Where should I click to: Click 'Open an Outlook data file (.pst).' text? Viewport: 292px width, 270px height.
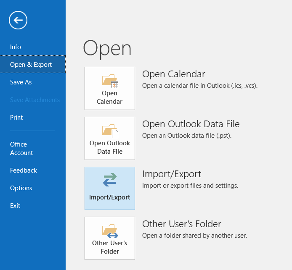[x=187, y=136]
